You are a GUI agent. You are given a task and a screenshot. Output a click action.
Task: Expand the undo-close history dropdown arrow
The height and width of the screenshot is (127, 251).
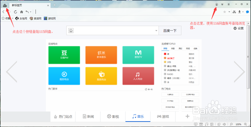pyautogui.click(x=31, y=12)
